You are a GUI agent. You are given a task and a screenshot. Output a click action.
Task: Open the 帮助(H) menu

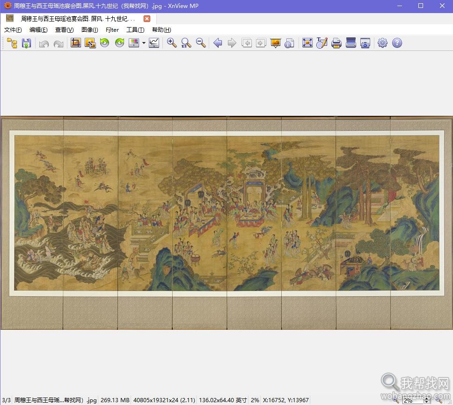pos(161,30)
